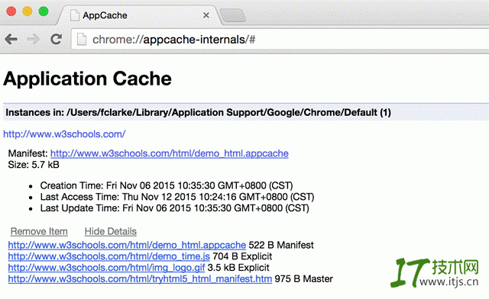489x299 pixels.
Task: Close the AppCache tab
Action: tap(206, 15)
